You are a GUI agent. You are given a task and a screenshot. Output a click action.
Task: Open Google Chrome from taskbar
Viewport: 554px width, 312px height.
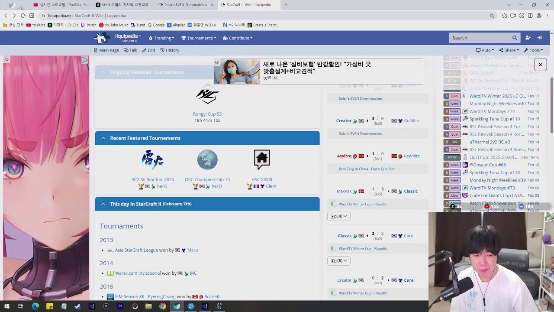pos(163,306)
